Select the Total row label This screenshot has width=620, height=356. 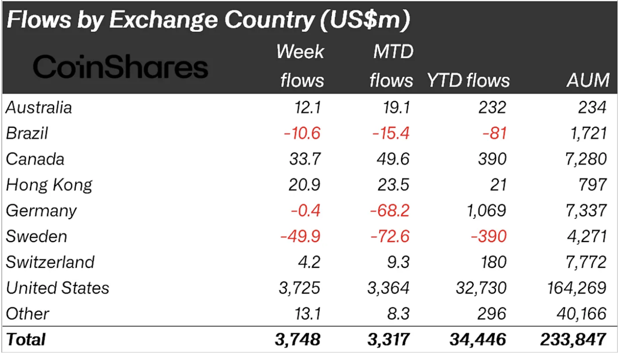point(26,339)
